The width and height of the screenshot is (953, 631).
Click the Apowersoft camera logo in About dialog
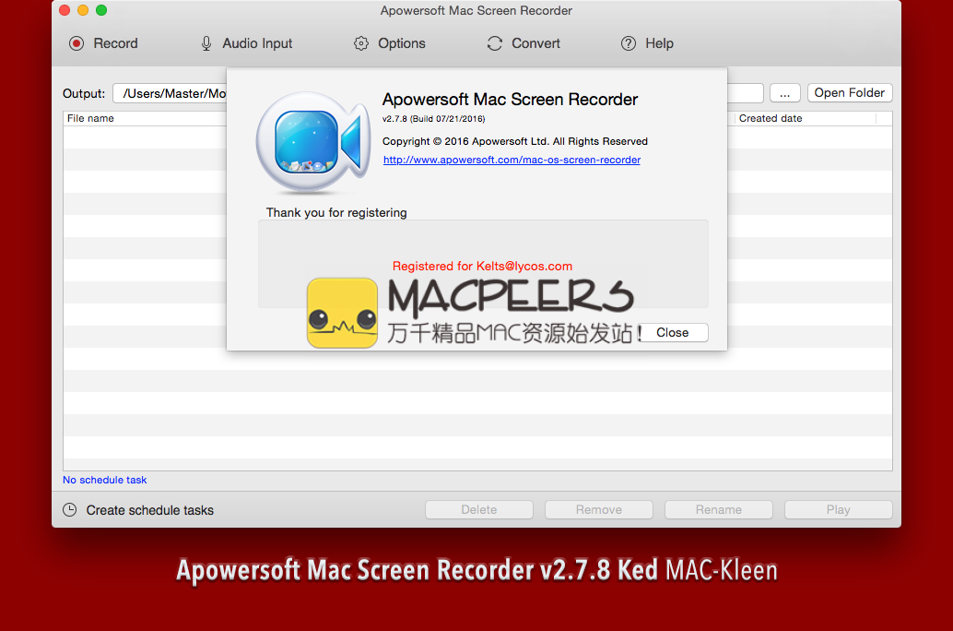coord(313,142)
